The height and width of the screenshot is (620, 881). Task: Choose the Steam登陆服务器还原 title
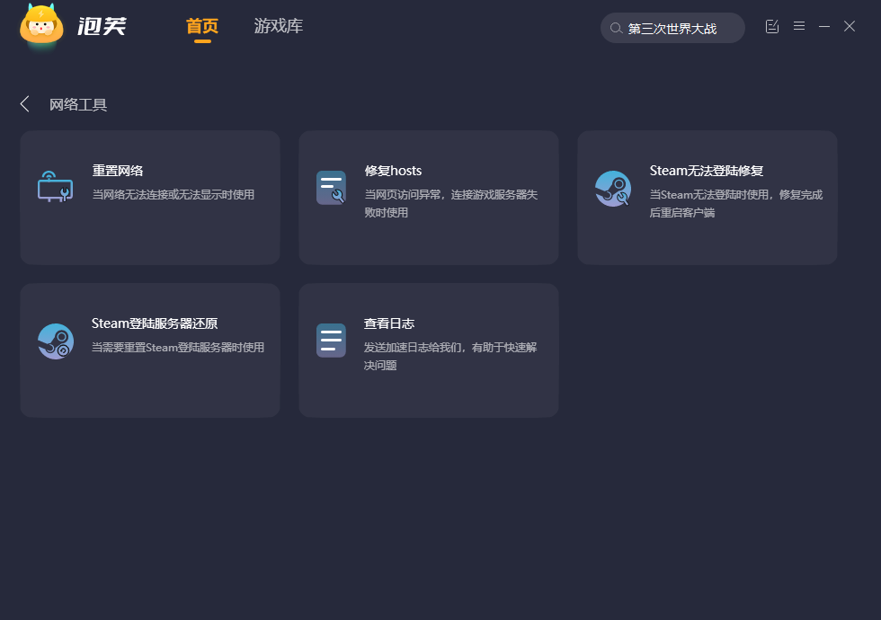[155, 323]
